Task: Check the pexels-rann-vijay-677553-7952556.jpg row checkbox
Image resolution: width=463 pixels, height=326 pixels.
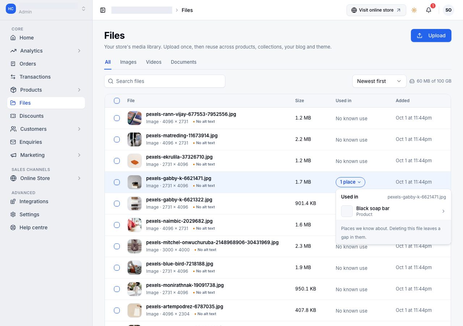Action: click(117, 118)
